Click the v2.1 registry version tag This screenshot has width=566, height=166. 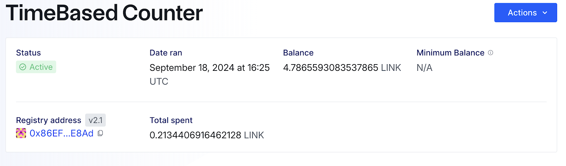[x=96, y=120]
